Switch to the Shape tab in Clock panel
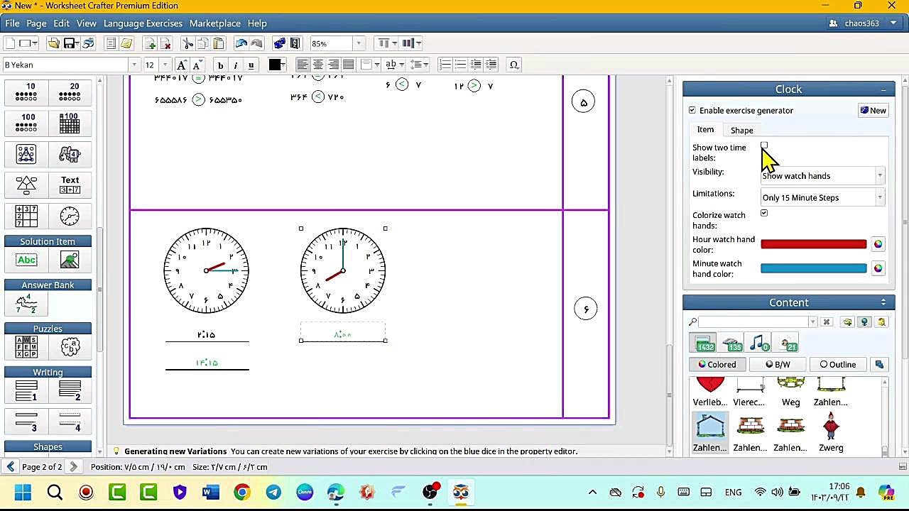This screenshot has width=909, height=511. (741, 130)
